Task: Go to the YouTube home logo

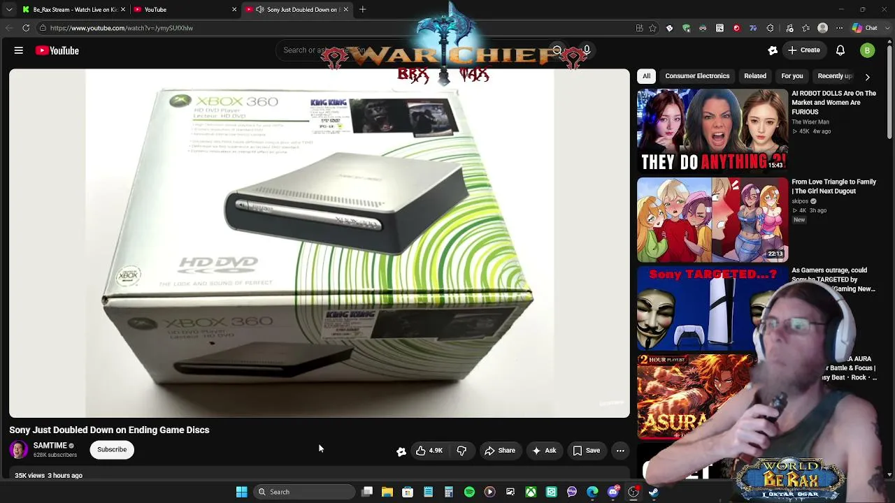Action: click(x=57, y=50)
